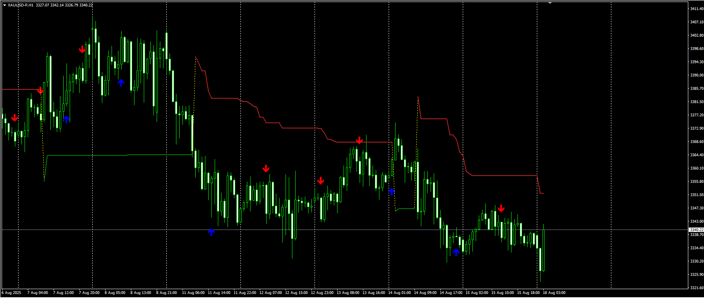The height and width of the screenshot is (298, 704).
Task: Click the leftmost blue up arrow
Action: click(66, 119)
